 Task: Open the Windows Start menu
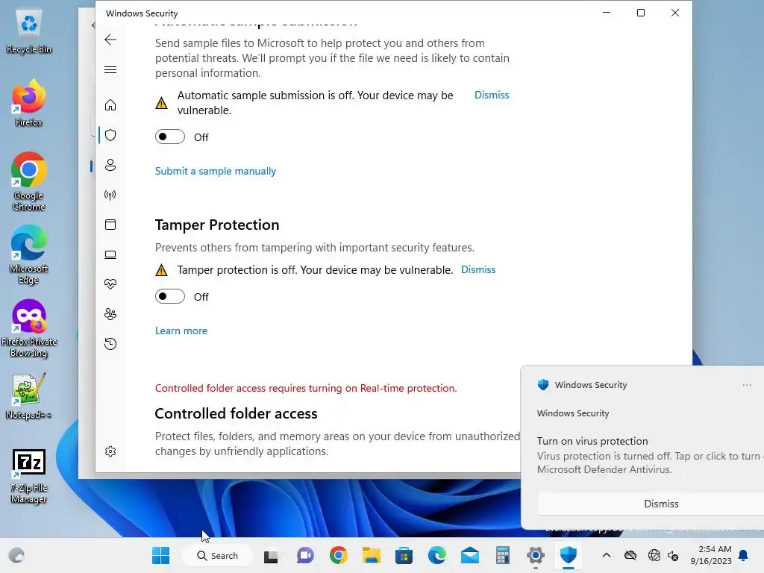(x=161, y=555)
